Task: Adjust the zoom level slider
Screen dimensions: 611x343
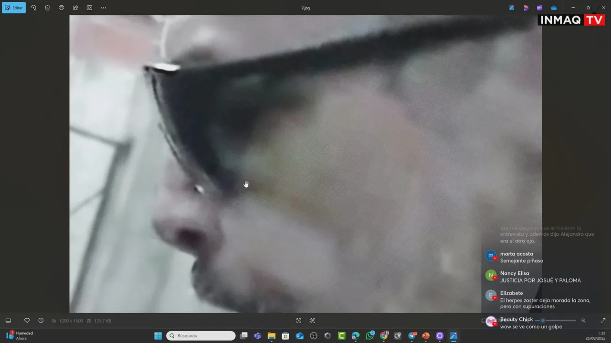Action: point(555,321)
